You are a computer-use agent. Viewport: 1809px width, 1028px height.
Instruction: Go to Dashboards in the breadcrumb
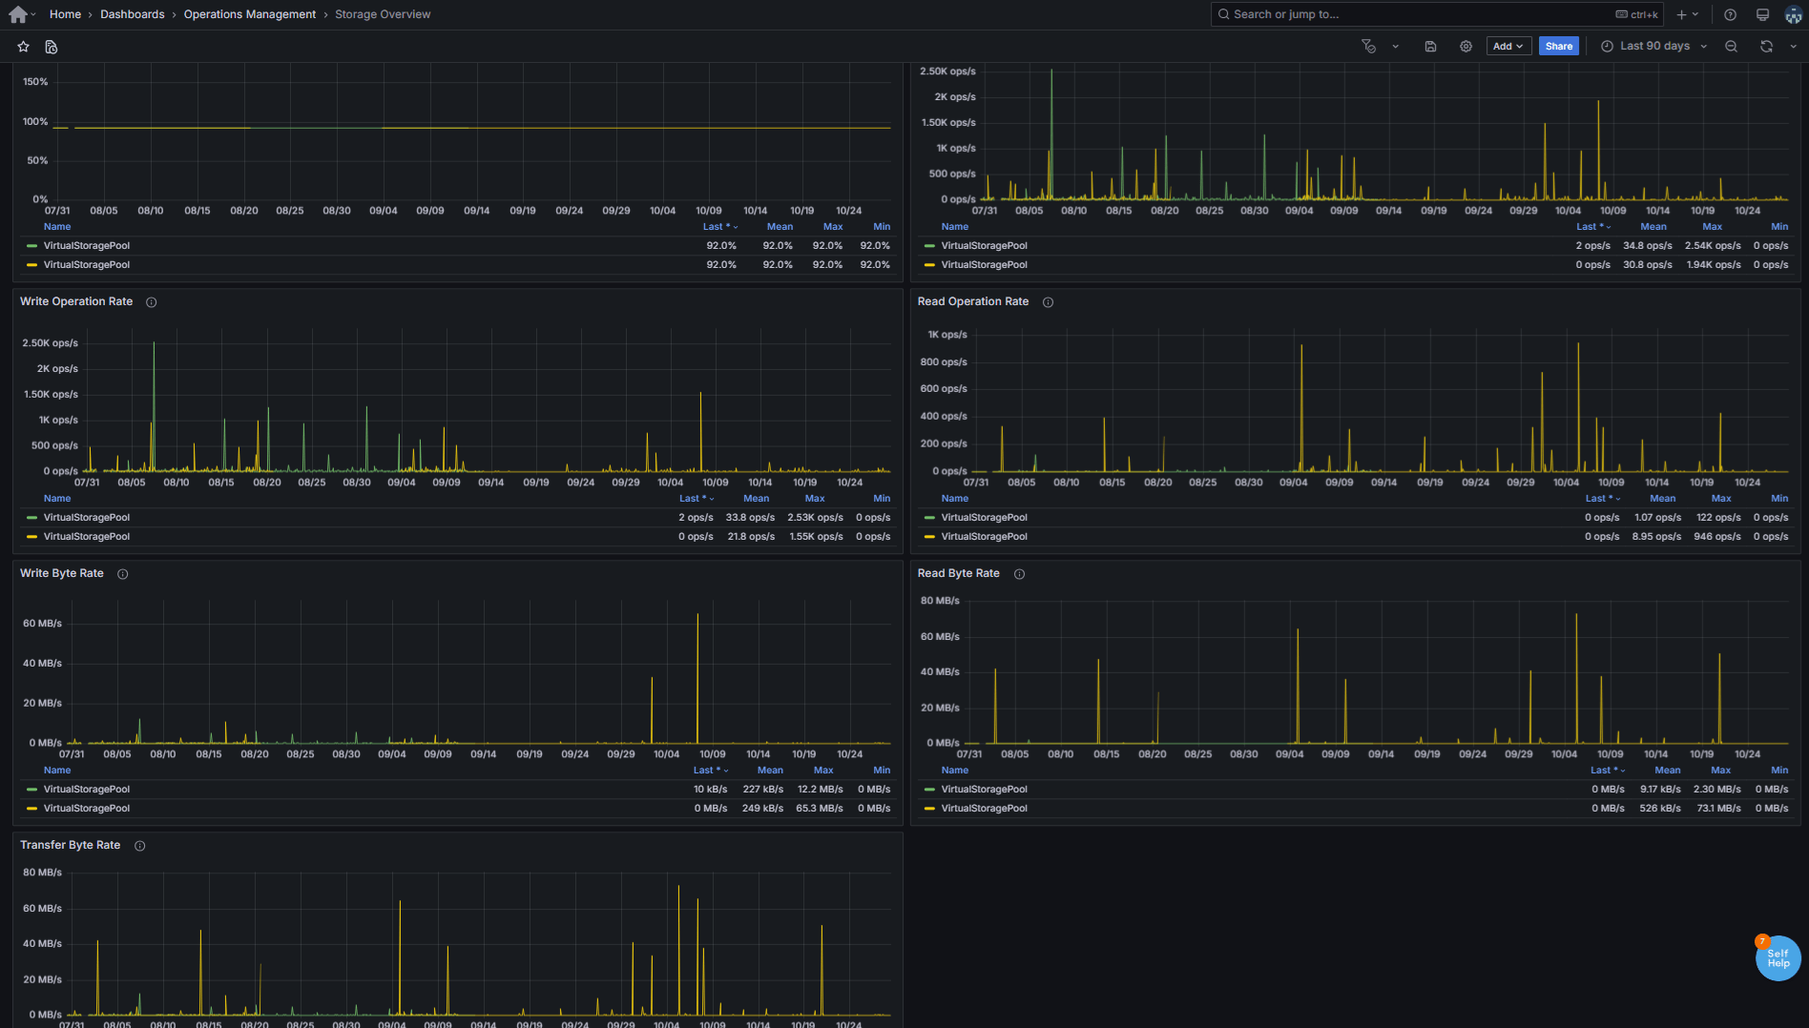(x=132, y=14)
